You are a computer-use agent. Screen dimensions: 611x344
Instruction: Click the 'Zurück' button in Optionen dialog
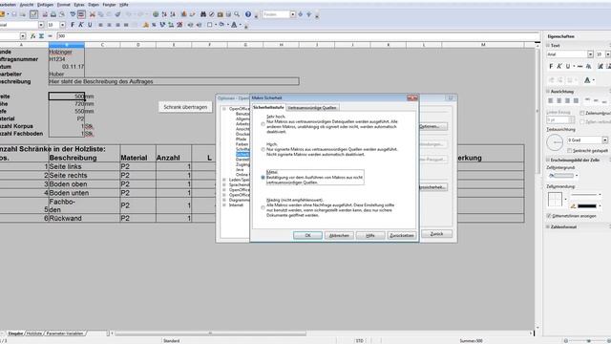(436, 233)
